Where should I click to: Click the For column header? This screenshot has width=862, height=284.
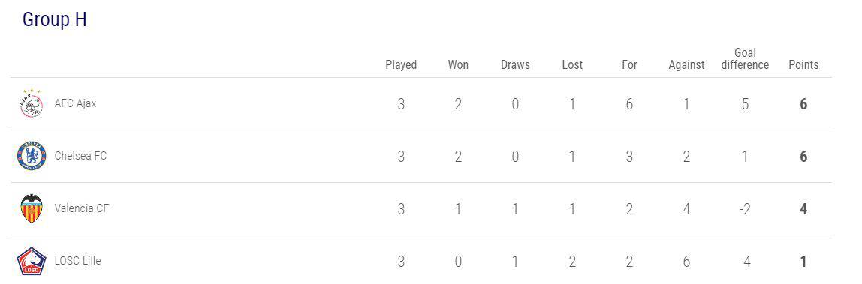629,64
